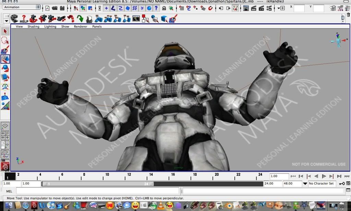This screenshot has width=351, height=211.
Task: Toggle the rendering selection mask sphere icon
Action: pos(149,8)
